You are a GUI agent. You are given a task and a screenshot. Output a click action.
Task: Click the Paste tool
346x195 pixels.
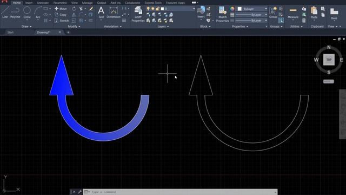click(x=314, y=12)
